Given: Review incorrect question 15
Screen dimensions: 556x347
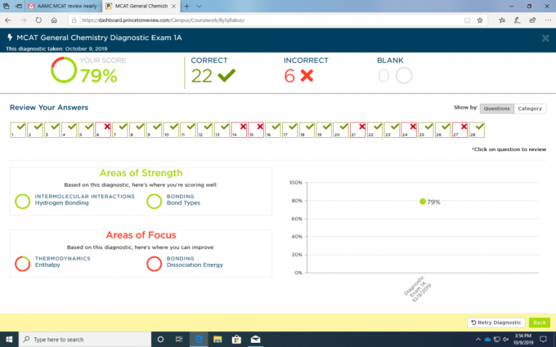Looking at the screenshot, I should pyautogui.click(x=256, y=130).
